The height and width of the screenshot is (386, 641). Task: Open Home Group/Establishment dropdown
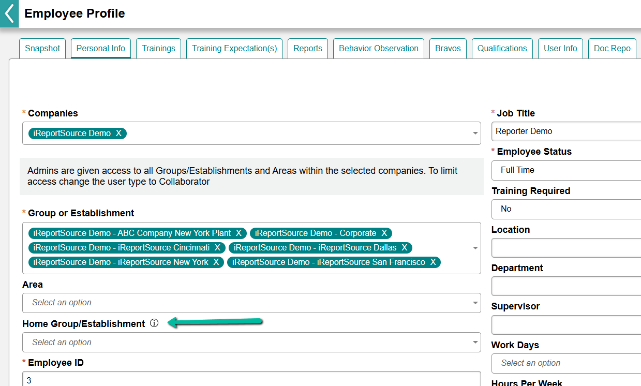[x=251, y=342]
